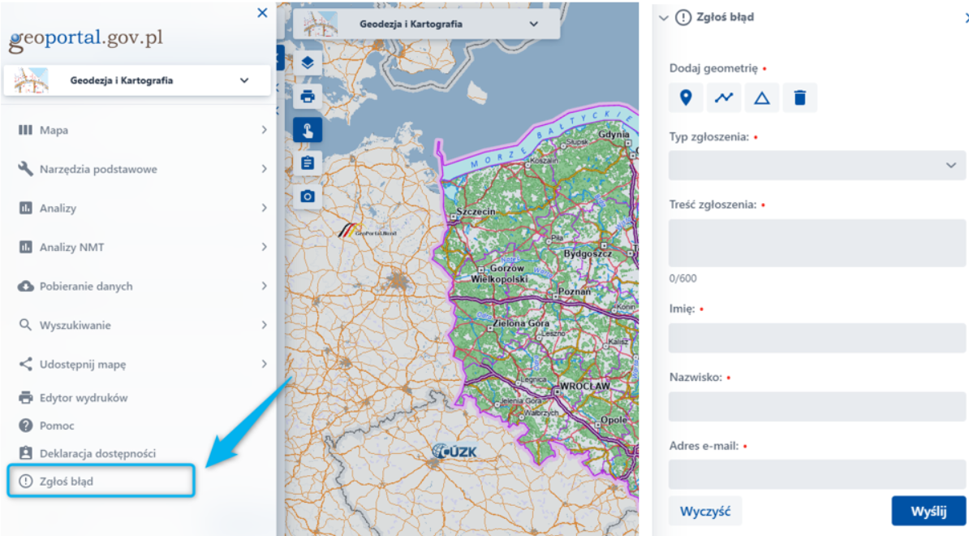Open the Typ zgłoszenia dropdown

[816, 165]
